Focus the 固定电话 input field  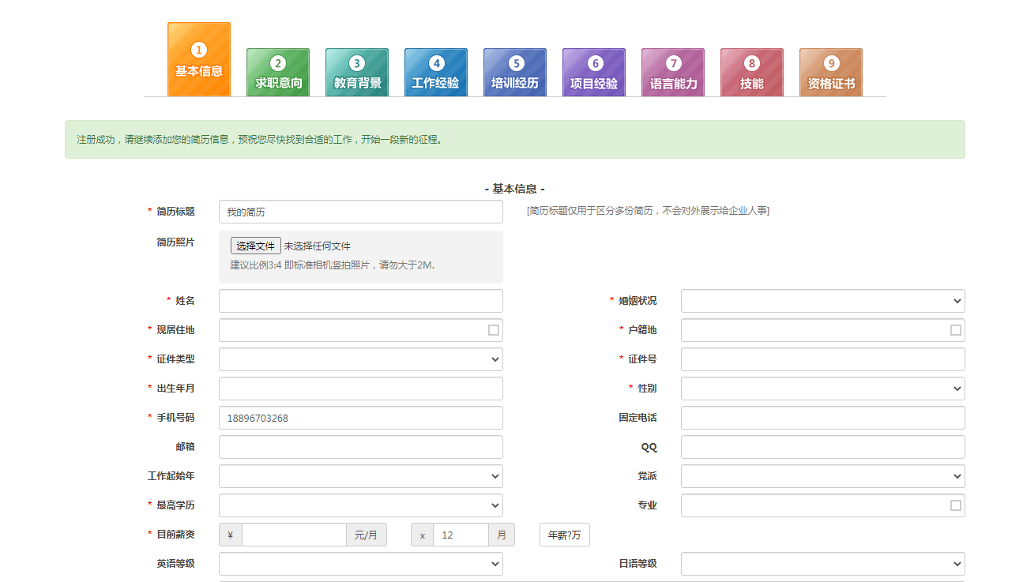coord(823,418)
